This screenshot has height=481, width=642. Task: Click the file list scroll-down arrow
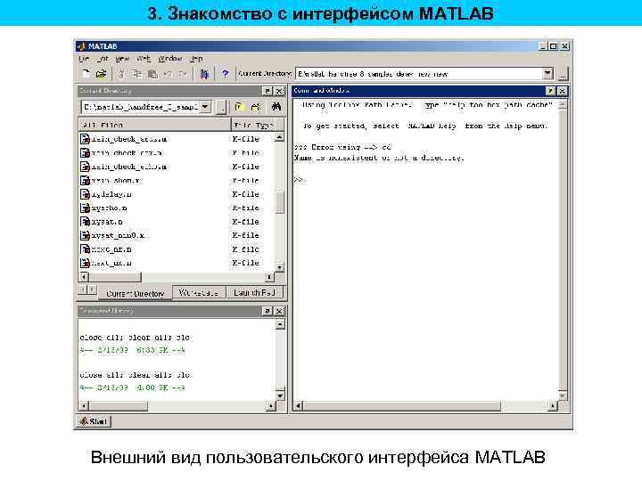(280, 267)
